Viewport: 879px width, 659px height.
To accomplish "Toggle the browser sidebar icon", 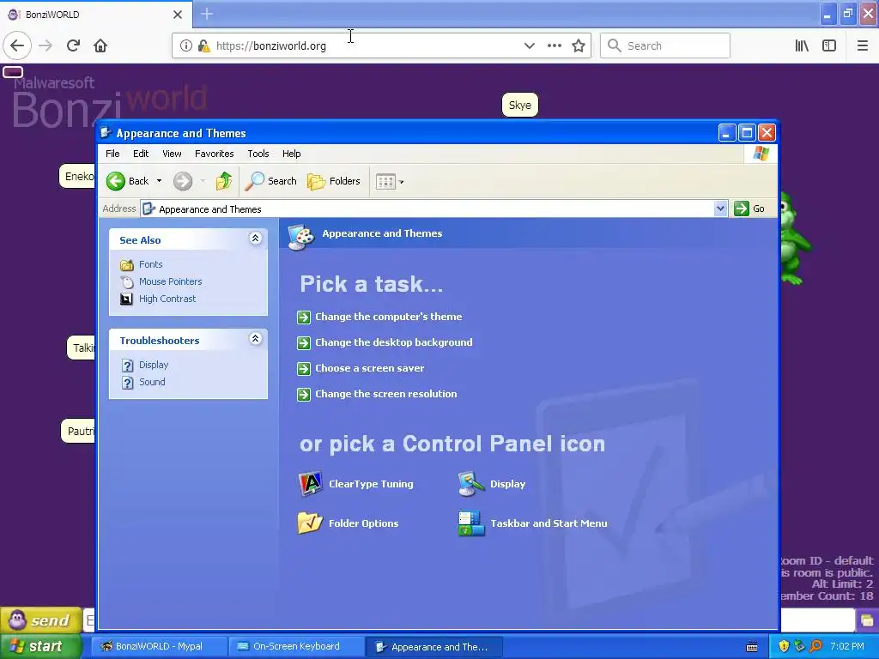I will pos(829,45).
